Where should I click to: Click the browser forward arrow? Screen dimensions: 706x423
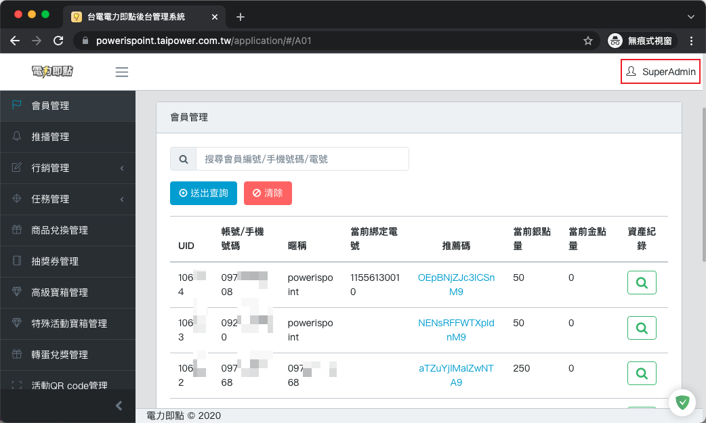pos(37,41)
